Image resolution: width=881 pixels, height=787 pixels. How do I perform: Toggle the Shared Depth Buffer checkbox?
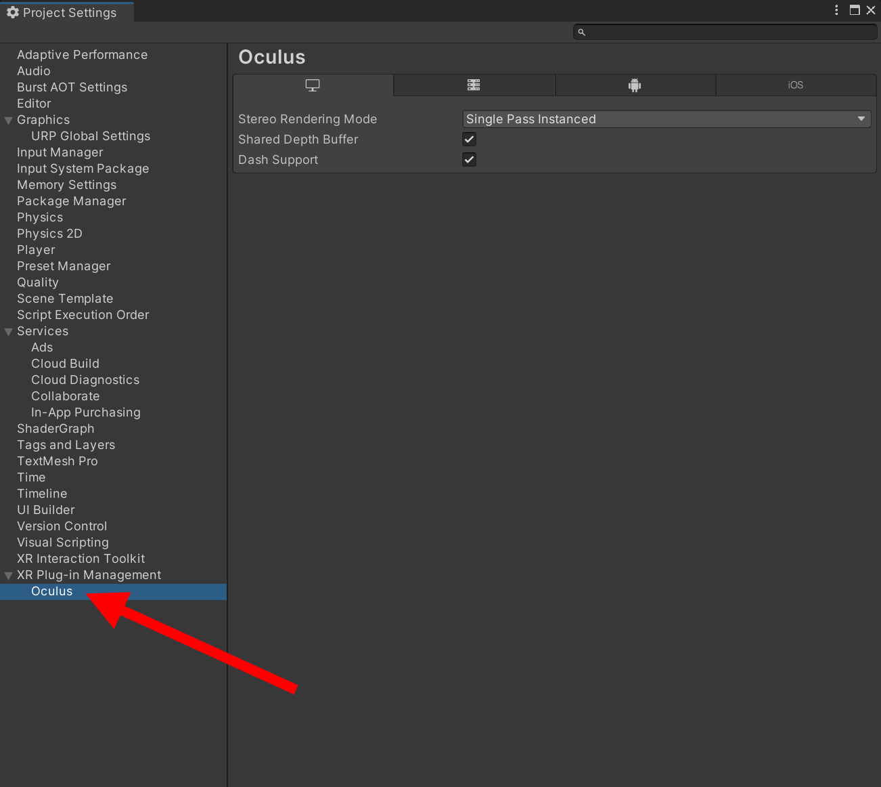click(x=469, y=140)
